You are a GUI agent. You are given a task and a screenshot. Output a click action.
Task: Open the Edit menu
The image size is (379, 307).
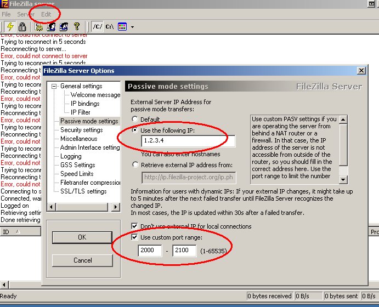46,14
